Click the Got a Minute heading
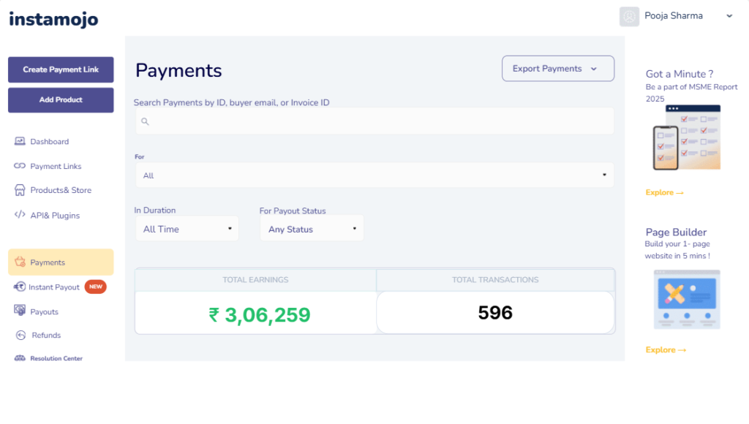Image resolution: width=749 pixels, height=424 pixels. 680,74
